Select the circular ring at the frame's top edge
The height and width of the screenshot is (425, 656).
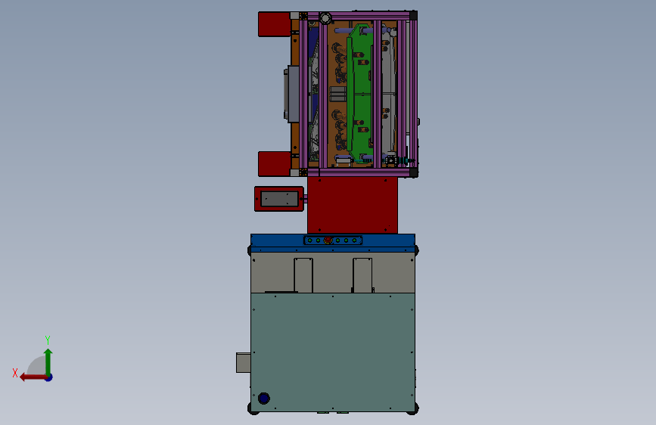click(325, 18)
